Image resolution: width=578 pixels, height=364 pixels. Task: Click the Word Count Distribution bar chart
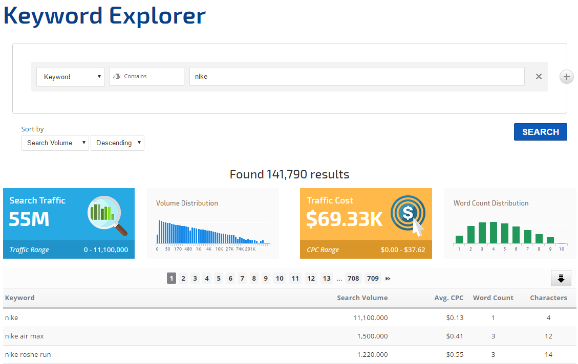(510, 233)
